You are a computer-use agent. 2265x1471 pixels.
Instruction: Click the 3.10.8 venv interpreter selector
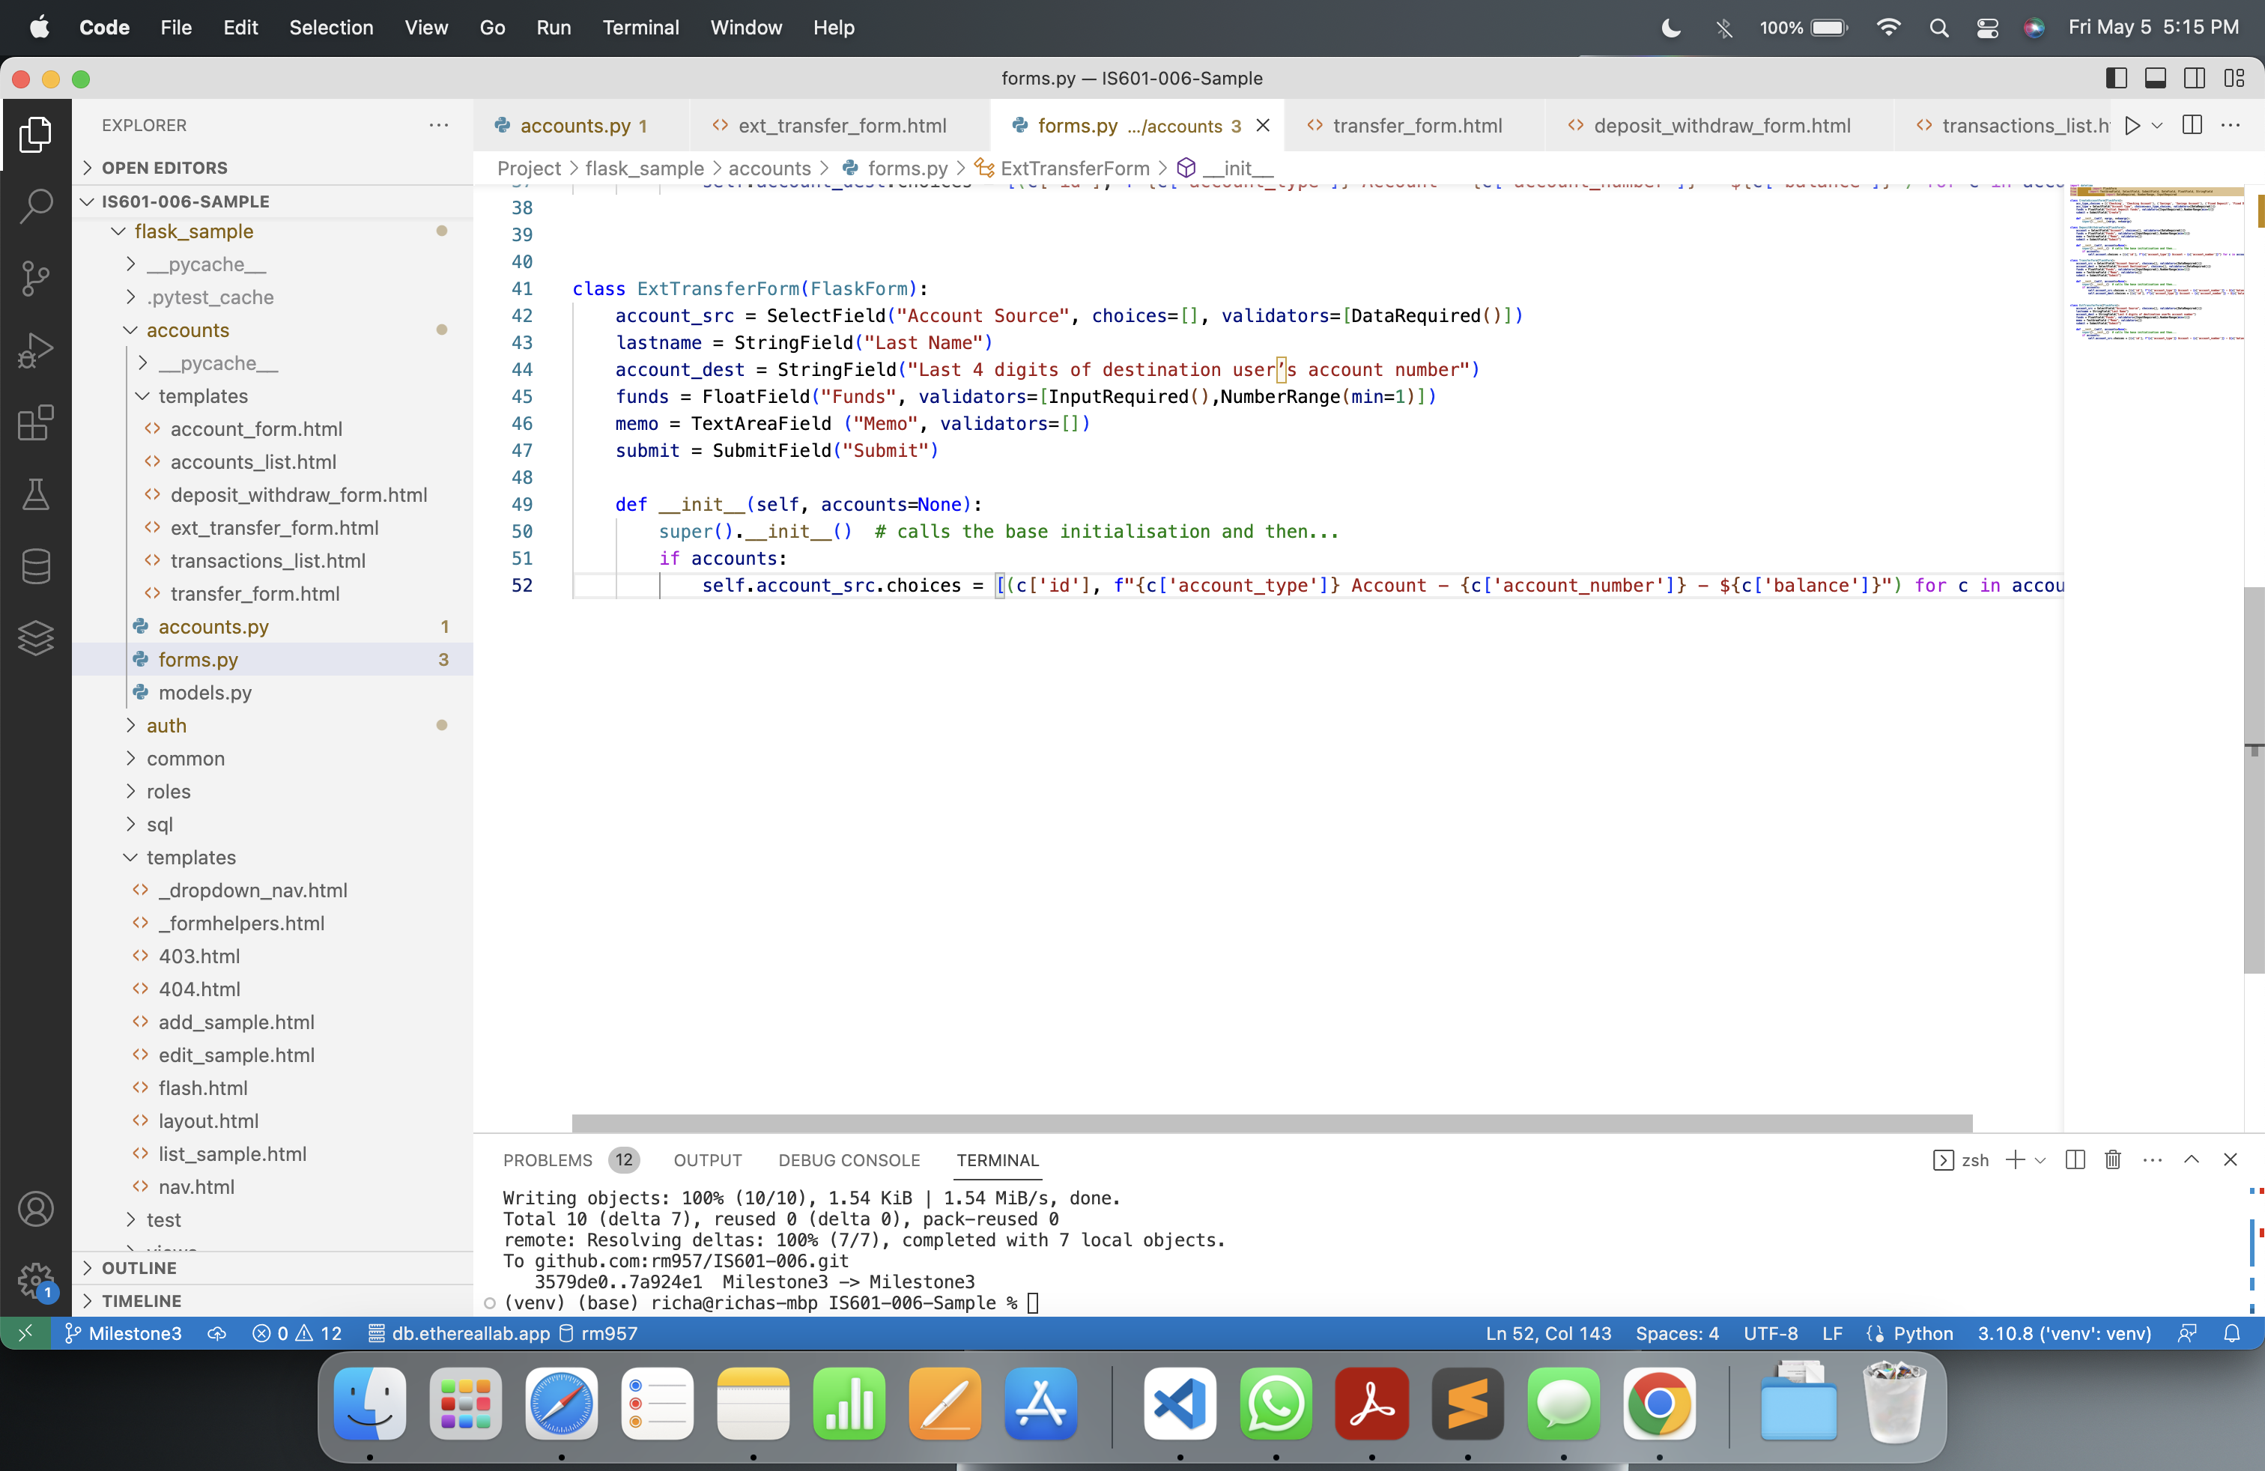tap(2064, 1334)
